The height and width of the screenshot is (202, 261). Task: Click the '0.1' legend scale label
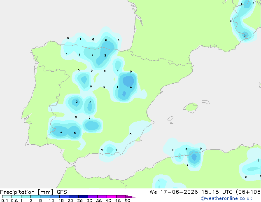[x=5, y=200]
